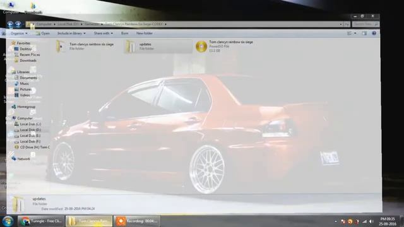This screenshot has height=227, width=404.
Task: Expand the view options dropdown arrow
Action: pos(355,33)
